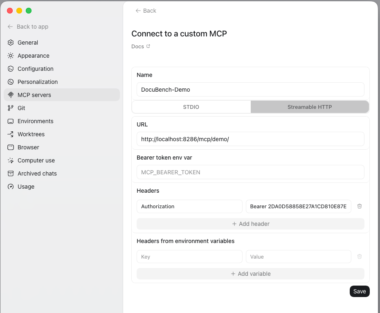Switch transport to STDIO
The image size is (380, 313).
(191, 107)
